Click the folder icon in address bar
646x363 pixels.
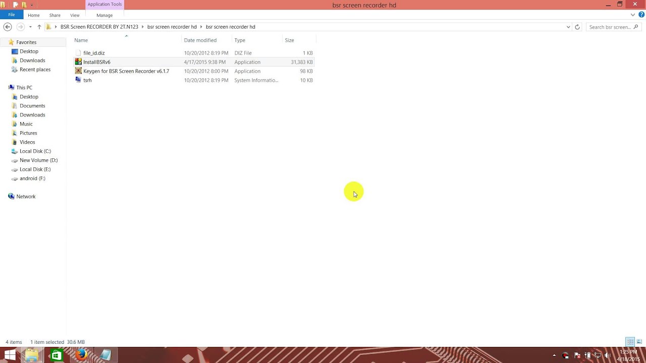(48, 27)
